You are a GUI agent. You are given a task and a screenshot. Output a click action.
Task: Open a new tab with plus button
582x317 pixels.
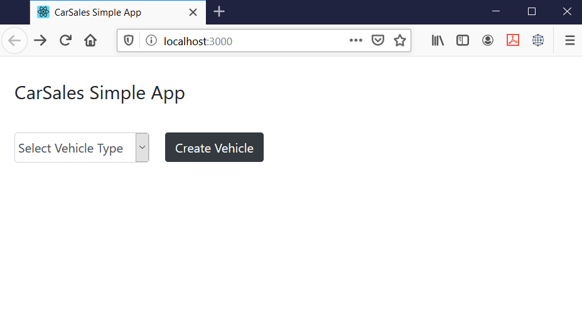tap(219, 11)
